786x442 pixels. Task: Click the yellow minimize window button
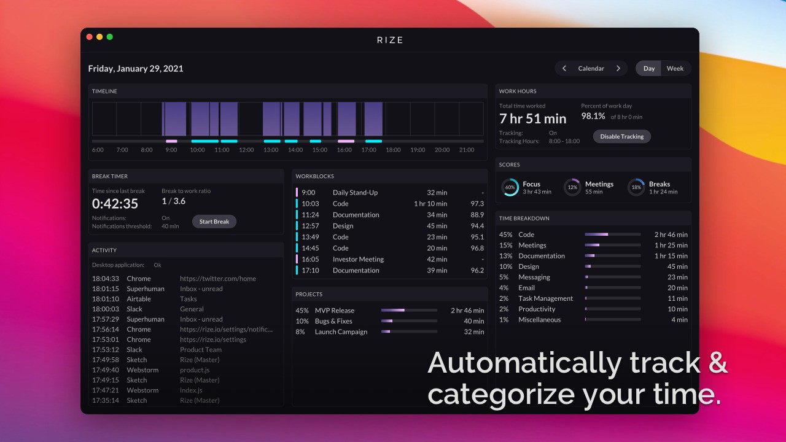tap(99, 37)
